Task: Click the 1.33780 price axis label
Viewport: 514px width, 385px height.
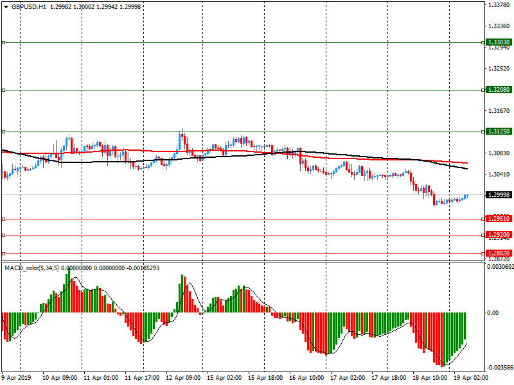Action: click(499, 5)
